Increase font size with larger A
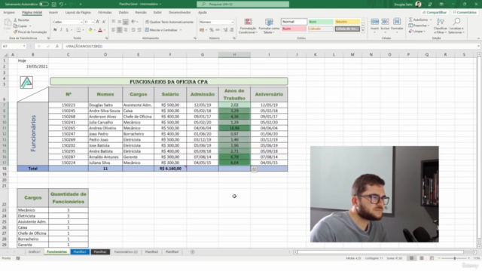Screen dimensions: 482x271 click(x=98, y=22)
